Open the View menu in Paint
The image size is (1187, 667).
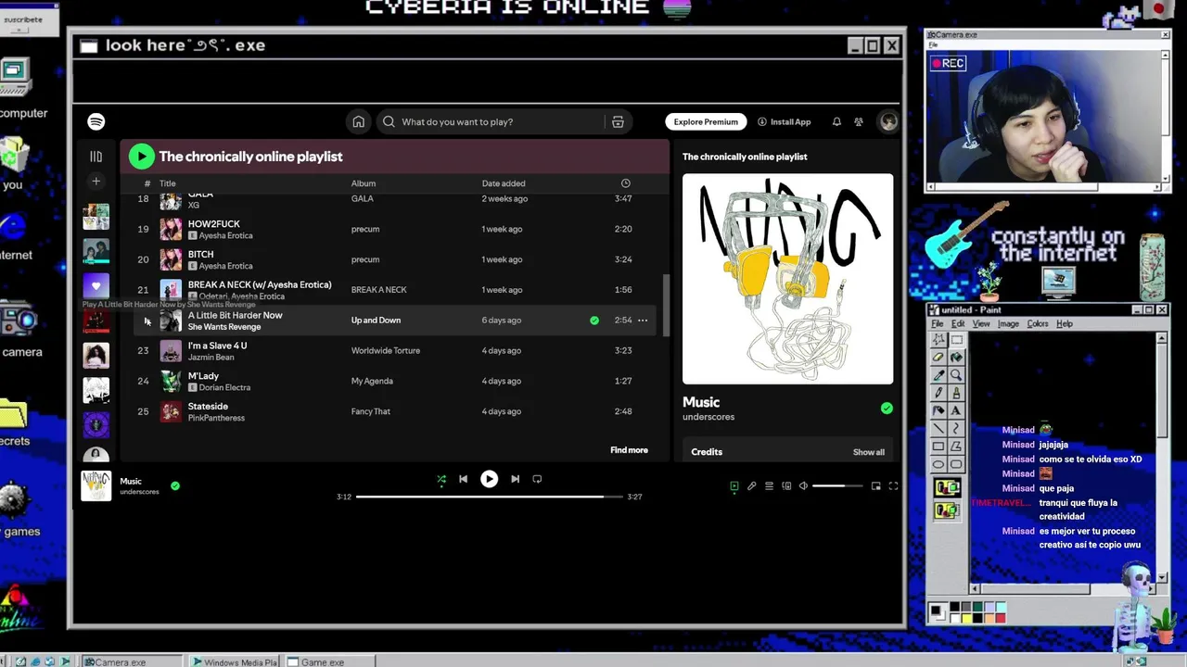pos(980,323)
